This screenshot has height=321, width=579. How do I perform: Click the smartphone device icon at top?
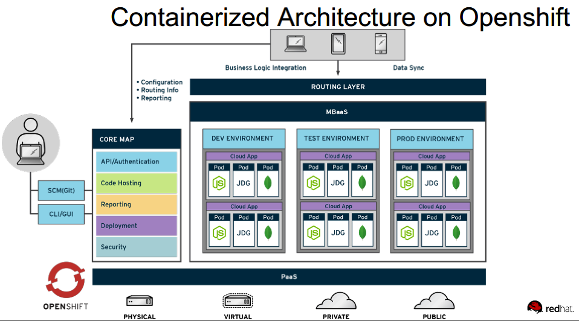click(x=380, y=43)
